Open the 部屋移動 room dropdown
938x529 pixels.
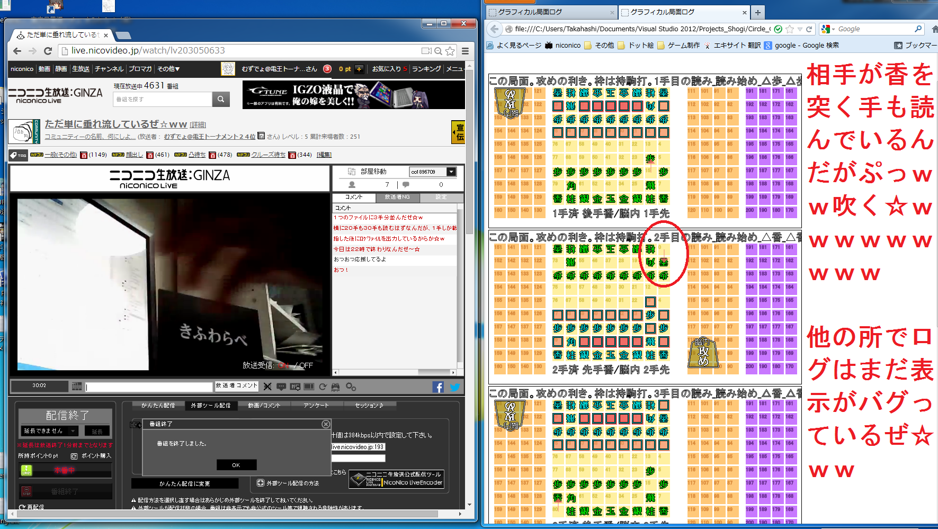click(433, 172)
